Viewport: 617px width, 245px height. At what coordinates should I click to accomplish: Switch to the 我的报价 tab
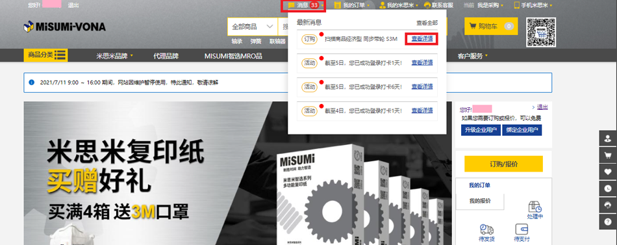point(480,201)
